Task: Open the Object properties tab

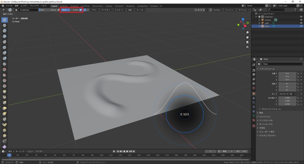Action: (x=254, y=94)
